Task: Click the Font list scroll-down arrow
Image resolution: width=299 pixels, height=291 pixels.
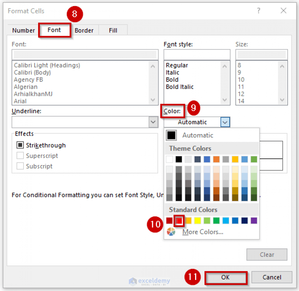Action: [153, 100]
